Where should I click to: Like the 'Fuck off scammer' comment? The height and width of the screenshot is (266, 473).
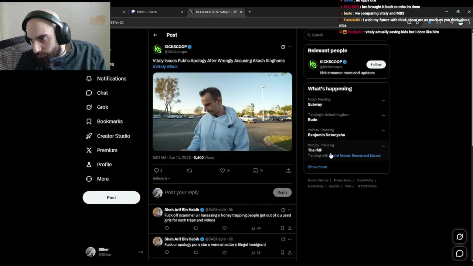coord(224,228)
